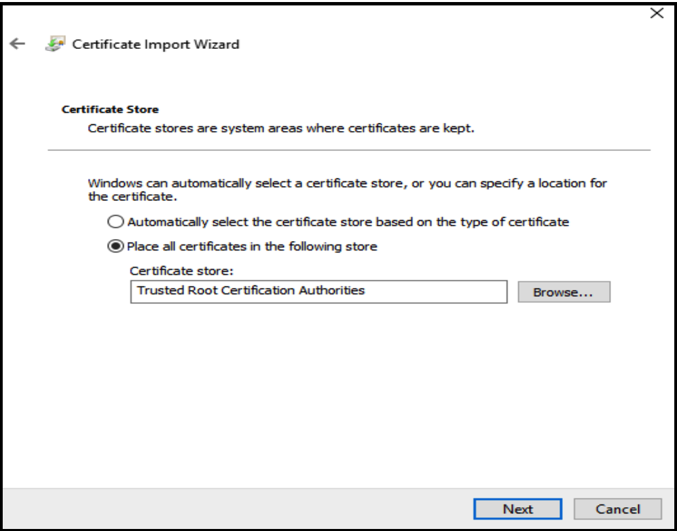
Task: Click the 'Place all certificates' option label text
Action: (252, 246)
